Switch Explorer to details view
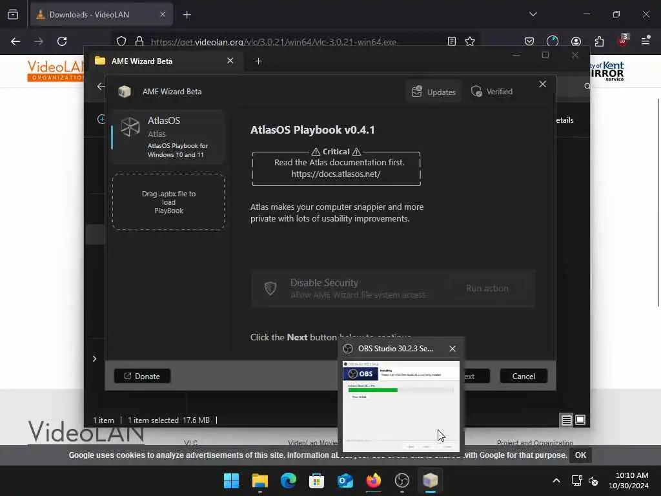Screen dimensions: 661x496 click(566, 420)
